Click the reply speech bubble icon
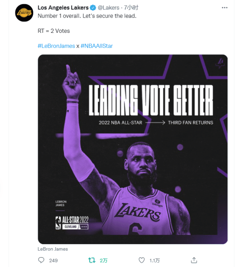 pyautogui.click(x=41, y=260)
